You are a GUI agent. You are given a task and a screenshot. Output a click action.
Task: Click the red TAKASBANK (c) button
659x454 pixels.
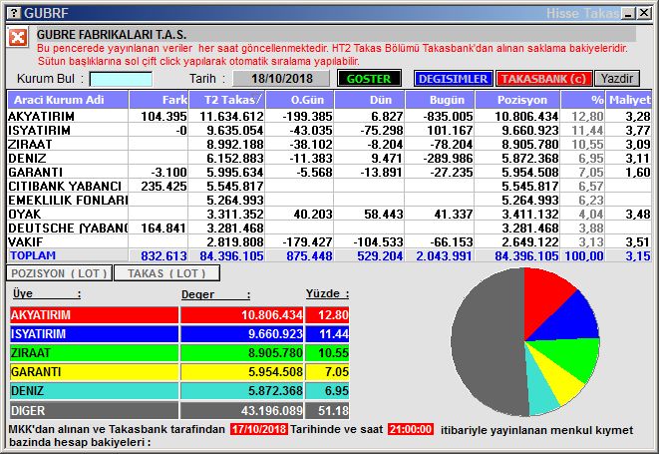543,79
